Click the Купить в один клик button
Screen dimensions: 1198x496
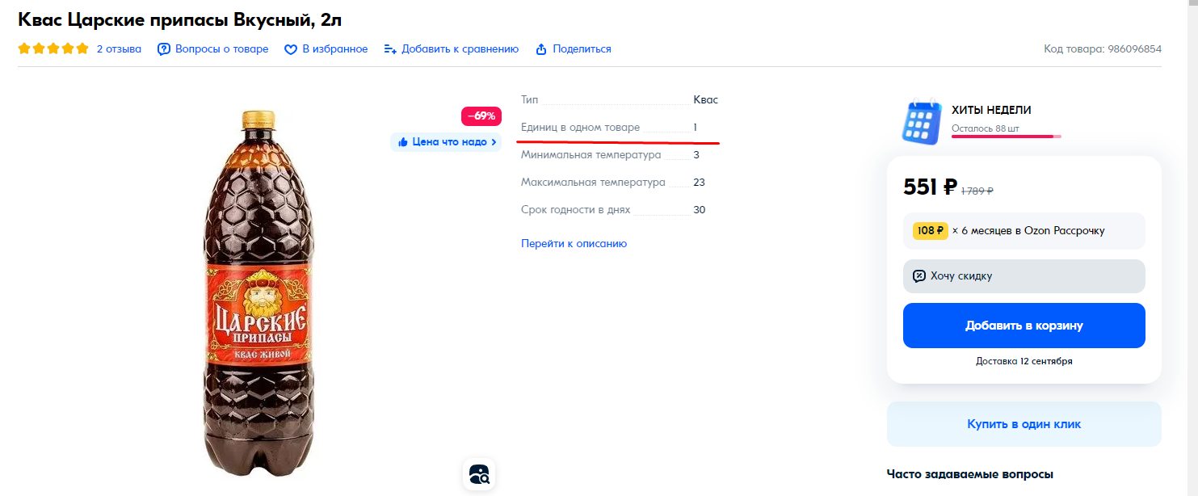click(1024, 424)
